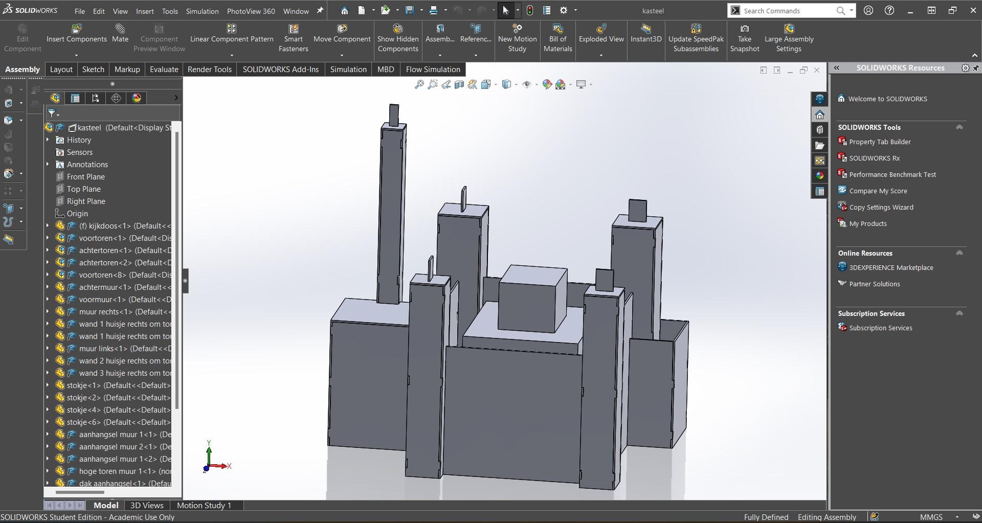Select the Top Plane tree item
Image resolution: width=982 pixels, height=523 pixels.
click(x=84, y=189)
